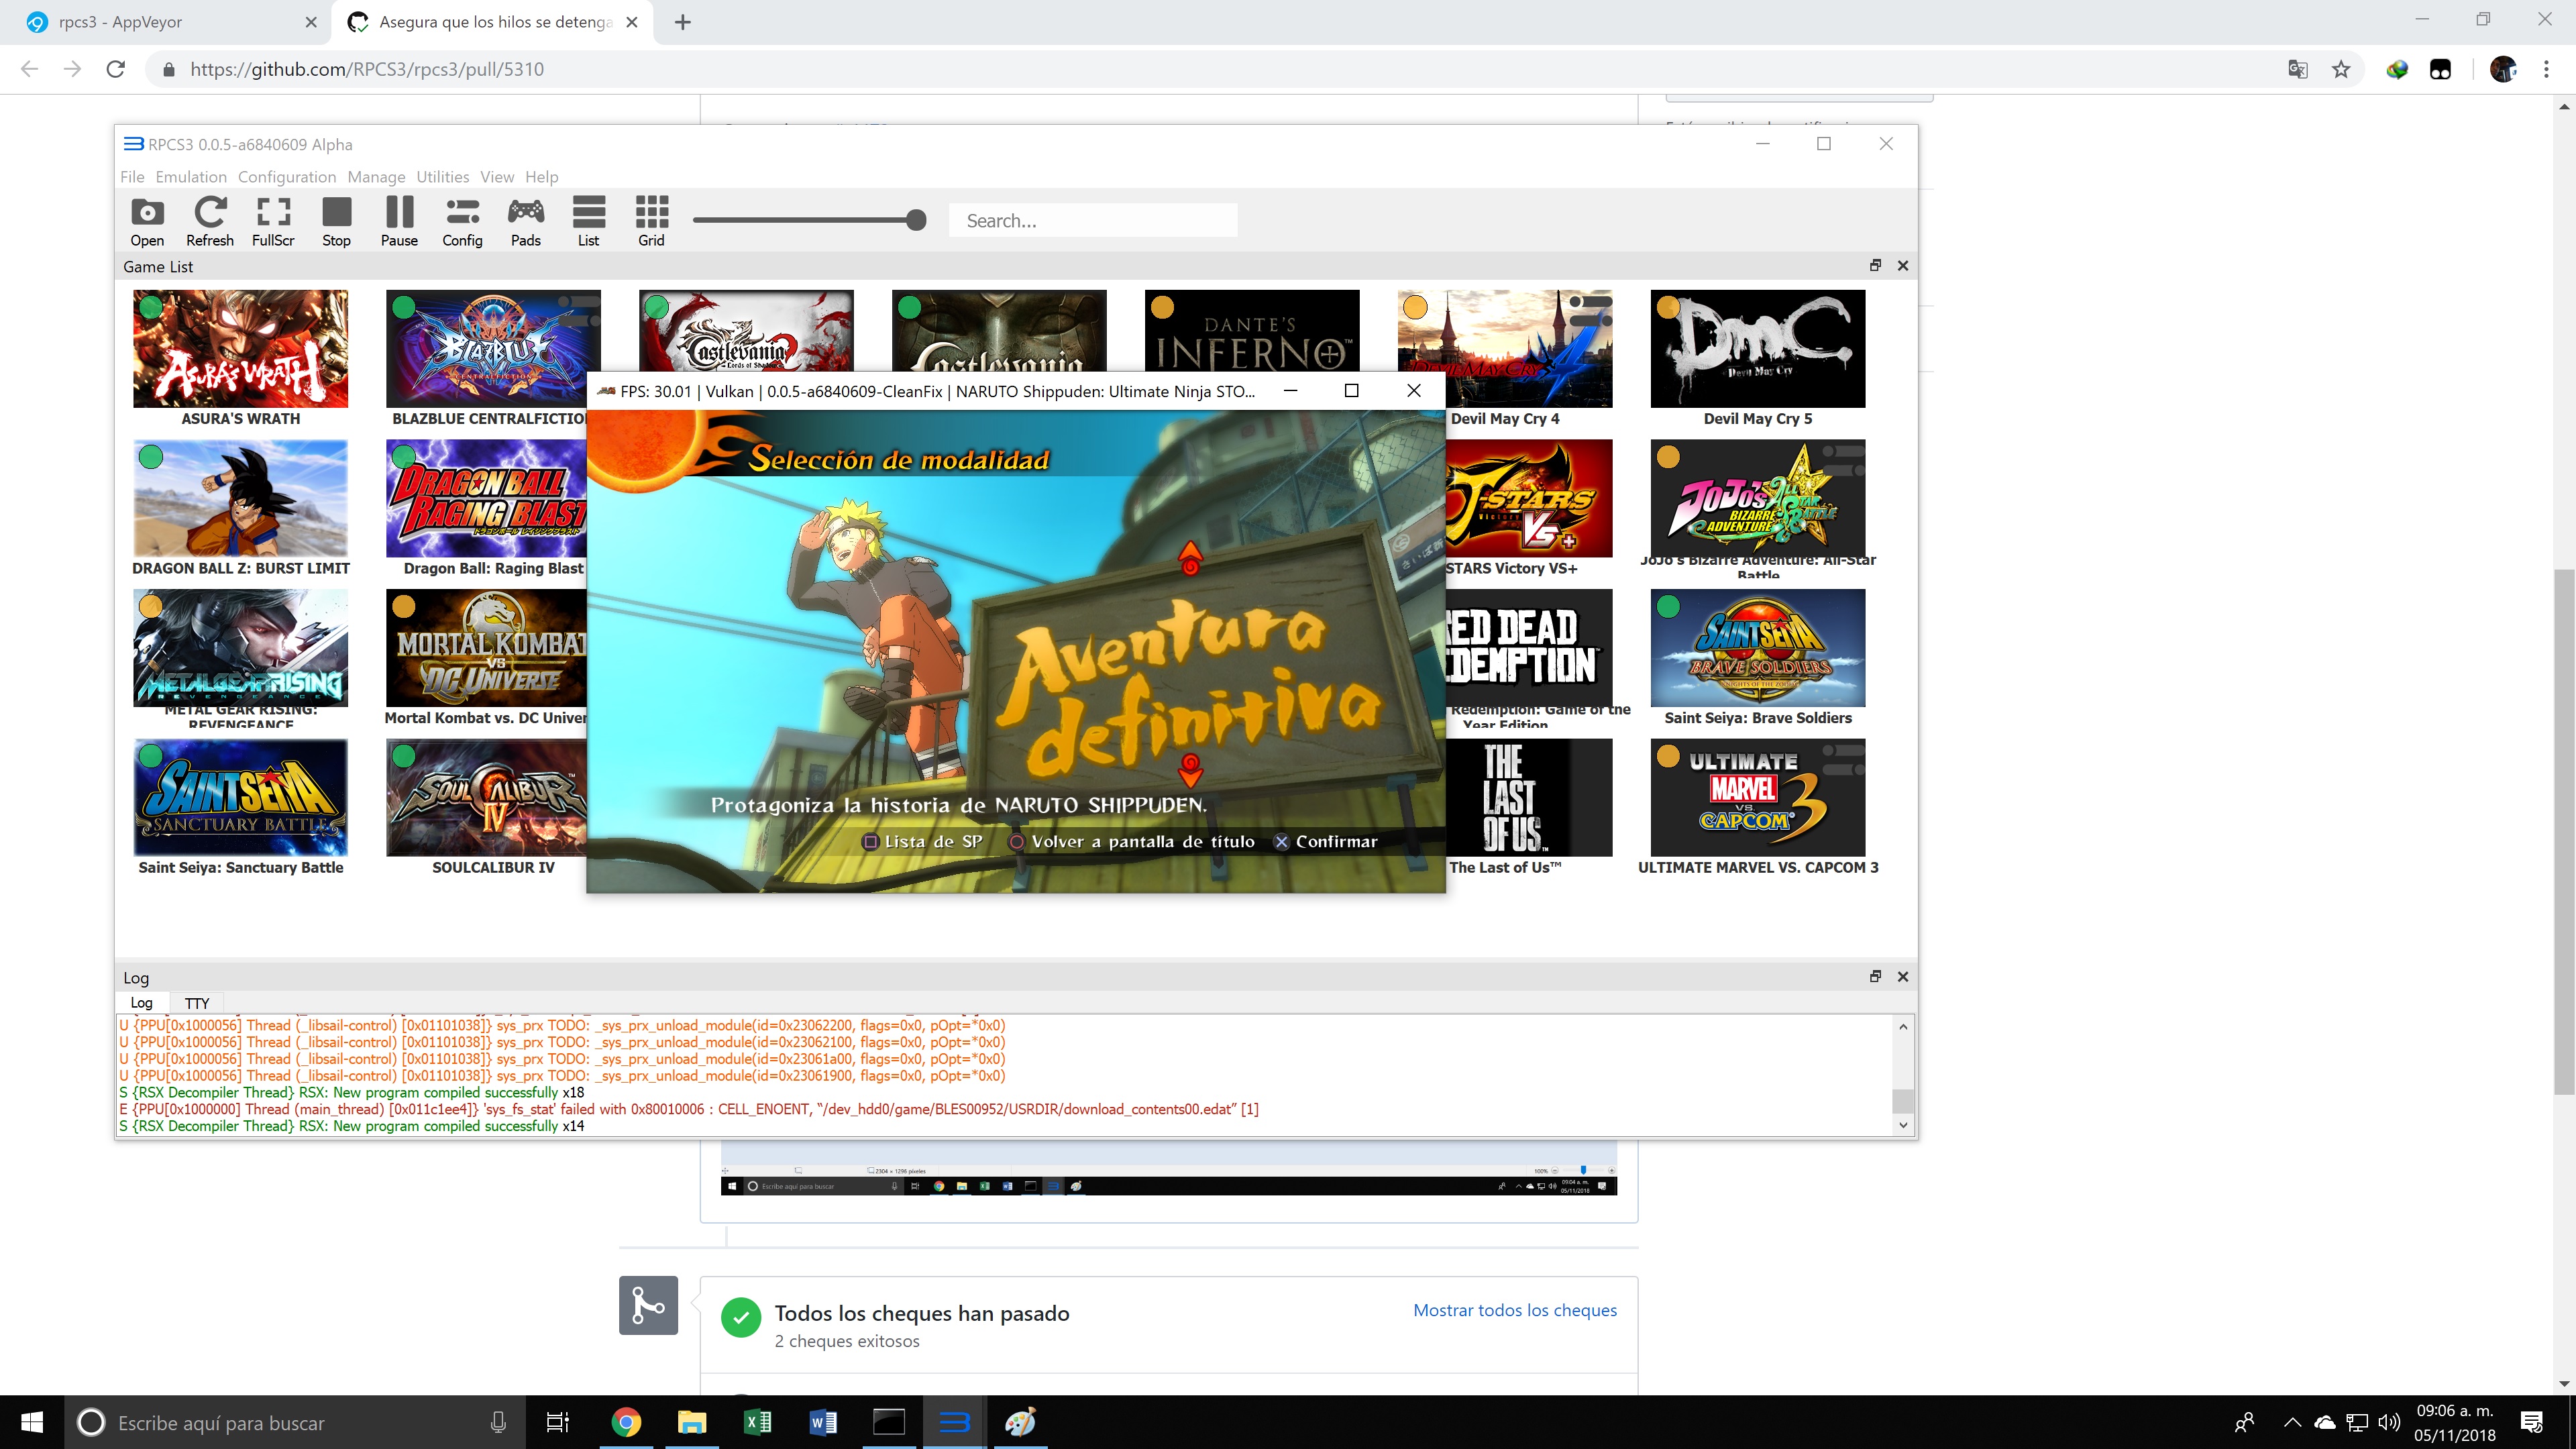2576x1449 pixels.
Task: Show hidden system tray icons
Action: (x=2292, y=1422)
